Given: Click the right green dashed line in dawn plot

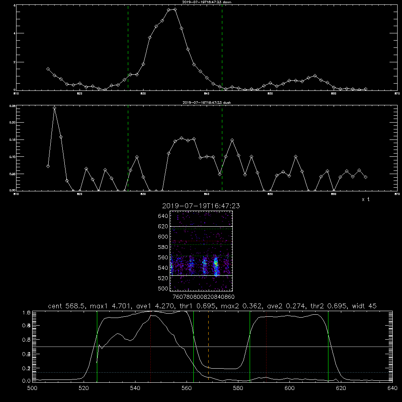Looking at the screenshot, I should tap(222, 47).
